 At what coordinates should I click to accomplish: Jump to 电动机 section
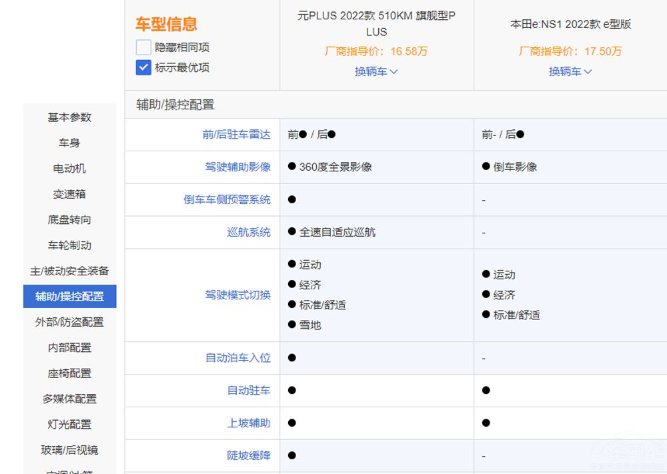69,169
